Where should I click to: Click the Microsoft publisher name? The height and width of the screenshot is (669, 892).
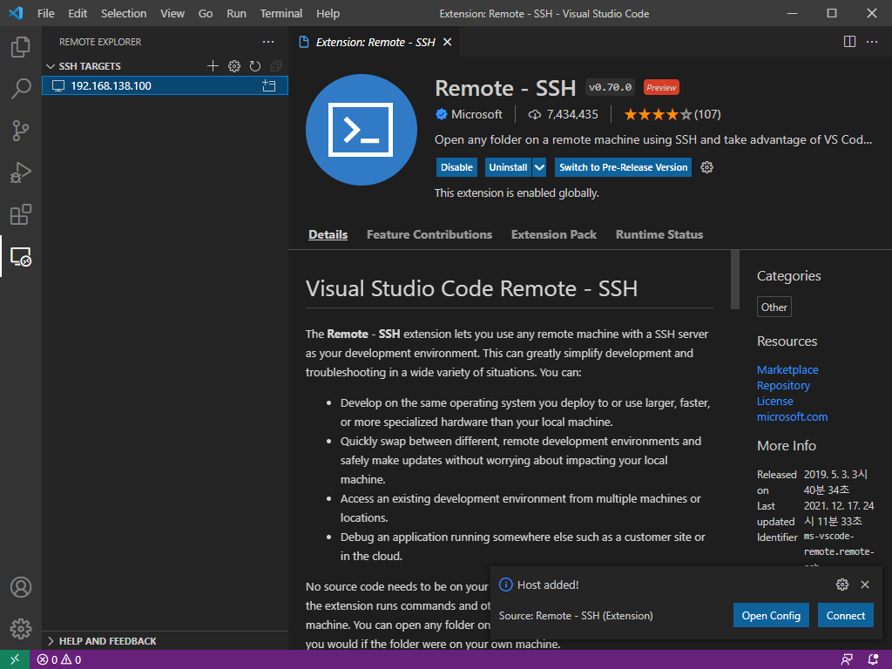click(x=476, y=114)
